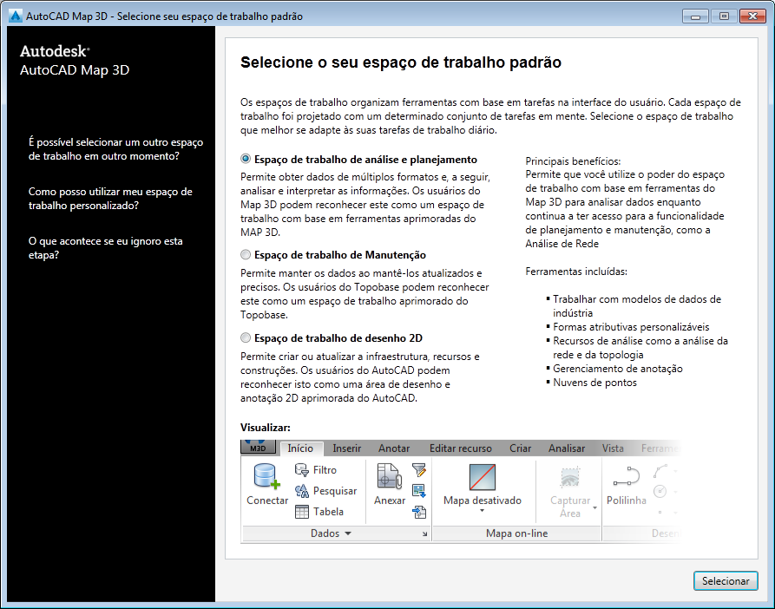
Task: Close the workspace selection dialog
Action: pyautogui.click(x=752, y=16)
